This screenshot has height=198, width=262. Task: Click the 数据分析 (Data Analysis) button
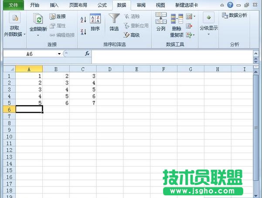(x=235, y=16)
